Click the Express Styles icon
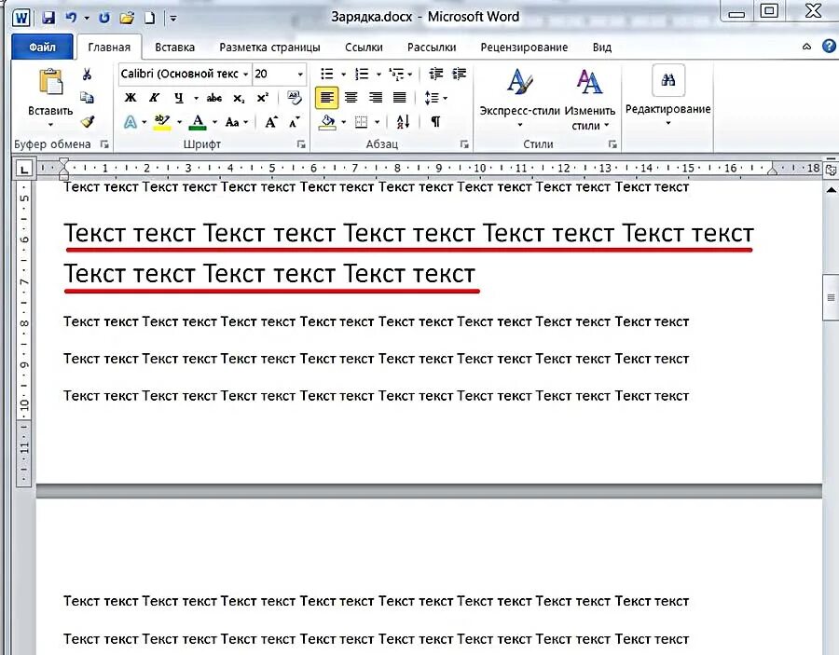Viewport: 839px width, 655px height. 519,82
